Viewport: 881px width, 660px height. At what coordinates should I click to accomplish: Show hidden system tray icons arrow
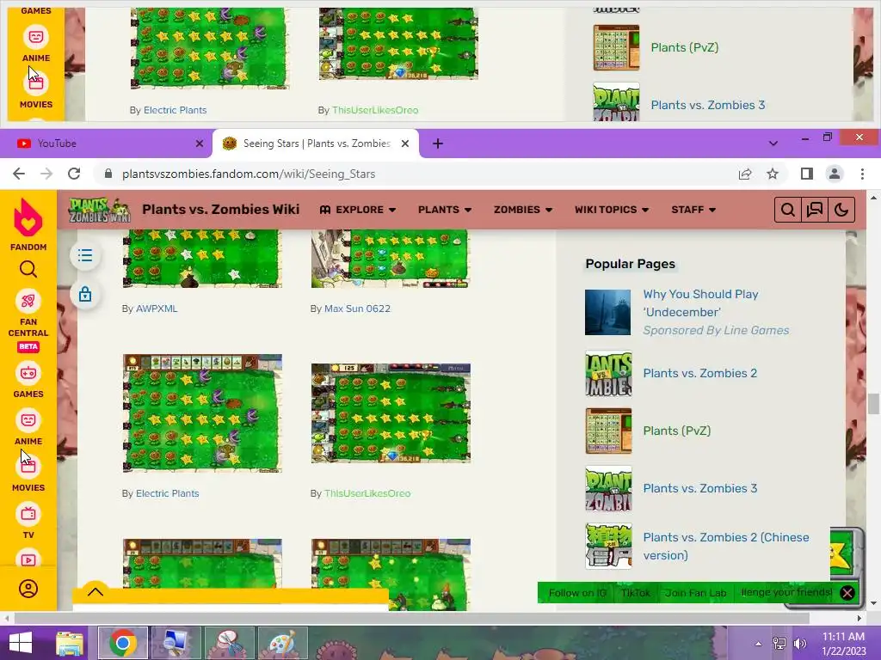(758, 644)
